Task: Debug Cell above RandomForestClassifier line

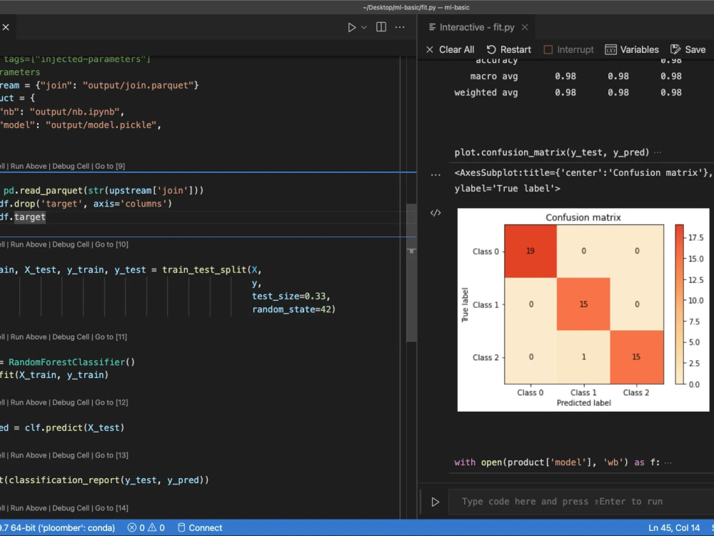Action: pos(71,337)
